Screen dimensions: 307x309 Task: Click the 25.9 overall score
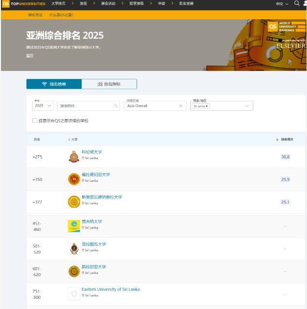[x=285, y=179]
